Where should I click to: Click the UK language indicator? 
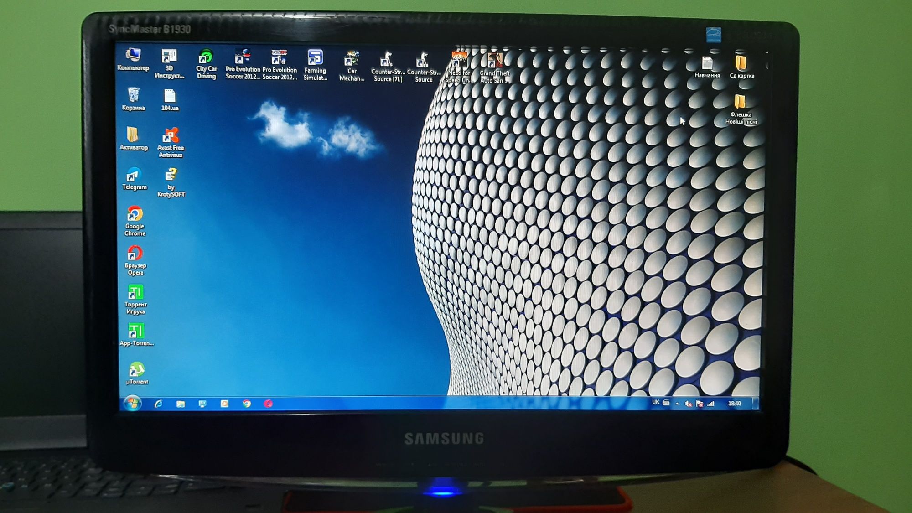[x=656, y=402]
